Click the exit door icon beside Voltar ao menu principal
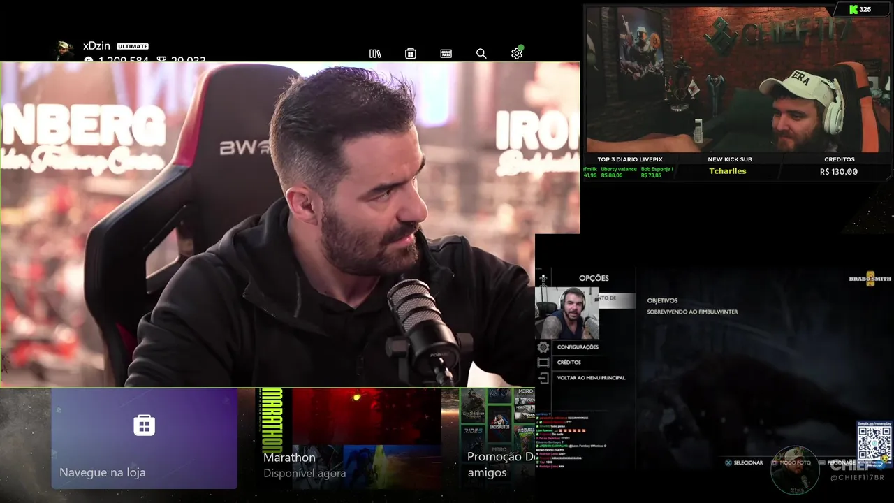The height and width of the screenshot is (503, 894). (x=543, y=378)
